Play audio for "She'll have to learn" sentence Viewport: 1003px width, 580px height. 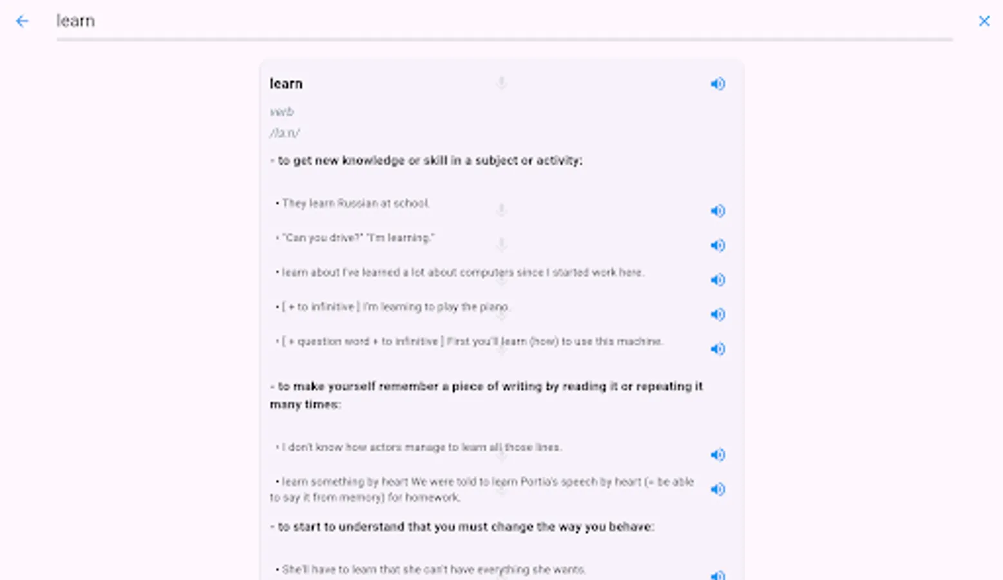(x=718, y=574)
